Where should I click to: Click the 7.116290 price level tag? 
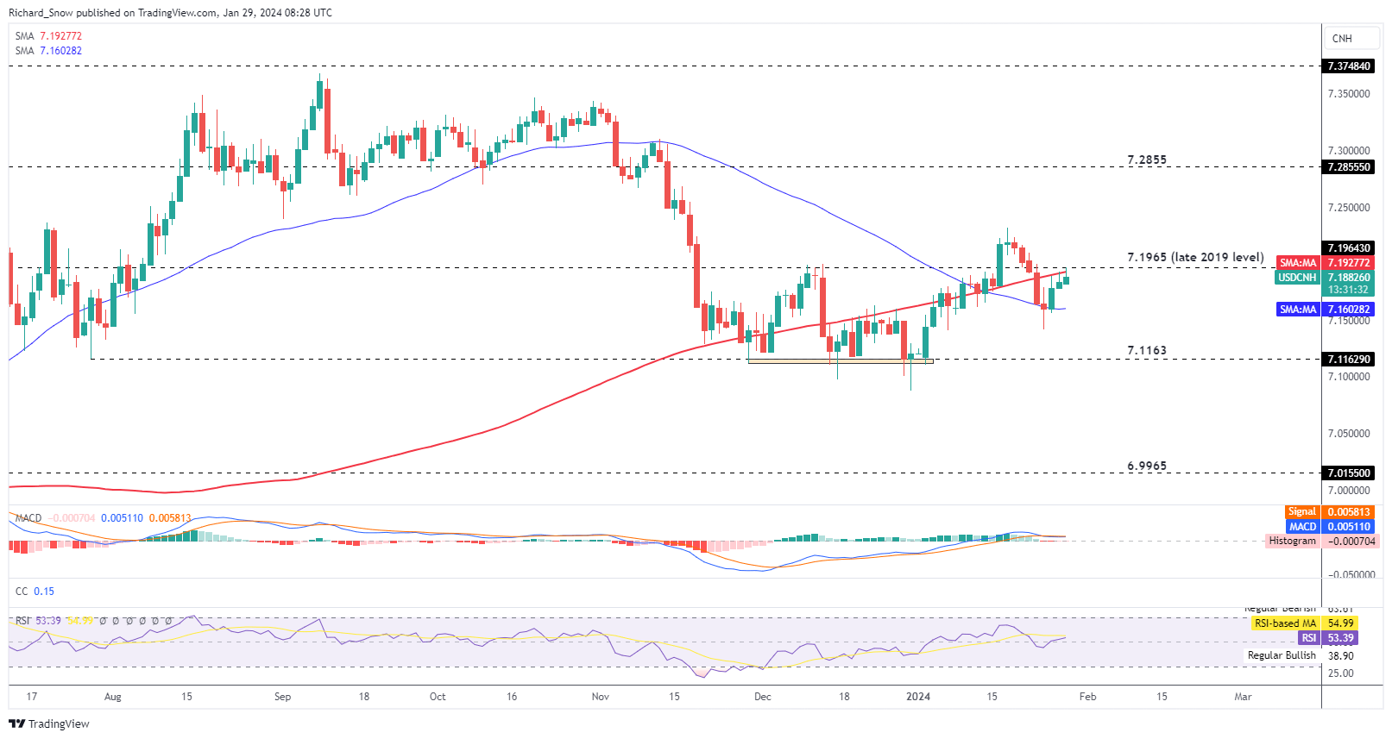tap(1349, 360)
